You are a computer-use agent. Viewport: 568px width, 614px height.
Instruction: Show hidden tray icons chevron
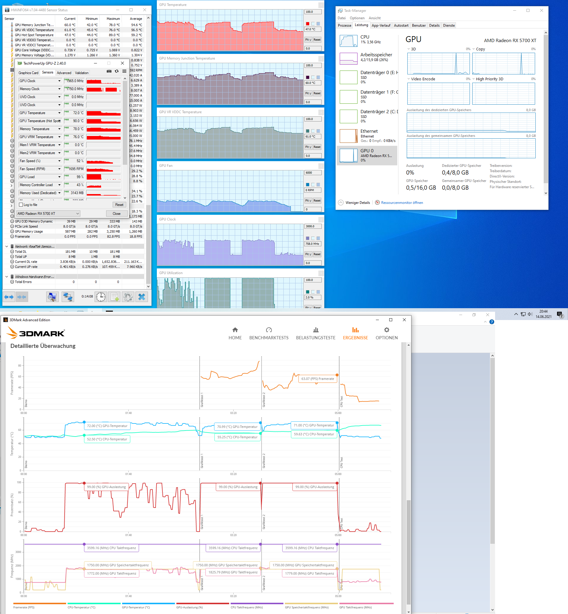516,314
